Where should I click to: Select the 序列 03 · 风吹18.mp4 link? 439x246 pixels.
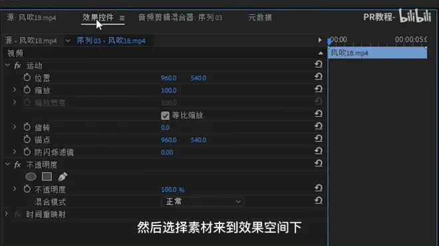pos(111,40)
